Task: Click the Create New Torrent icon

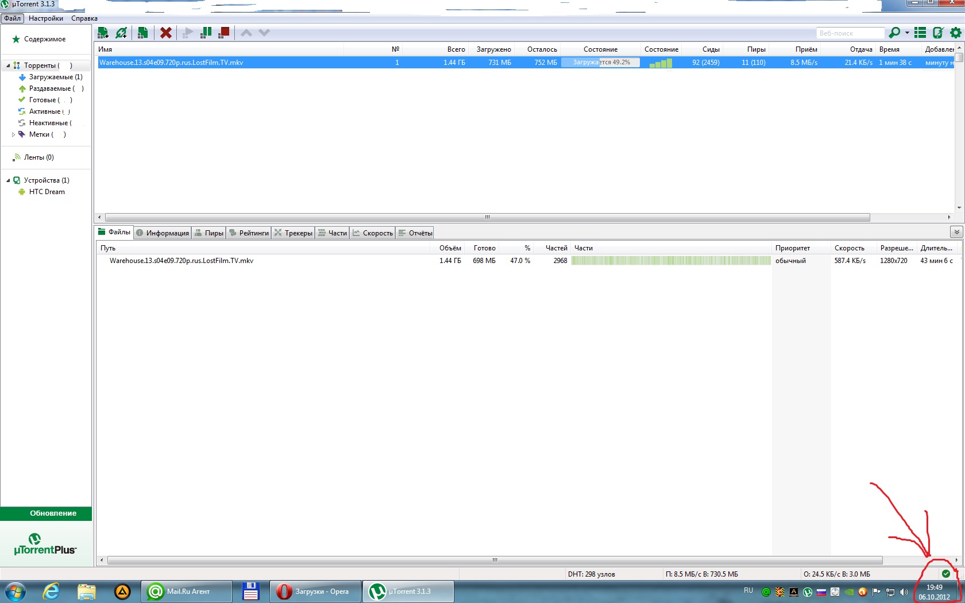Action: [142, 33]
